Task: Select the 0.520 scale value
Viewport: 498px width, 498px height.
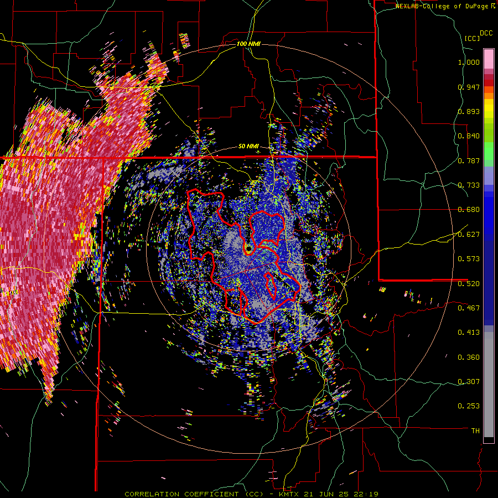Action: (x=469, y=283)
